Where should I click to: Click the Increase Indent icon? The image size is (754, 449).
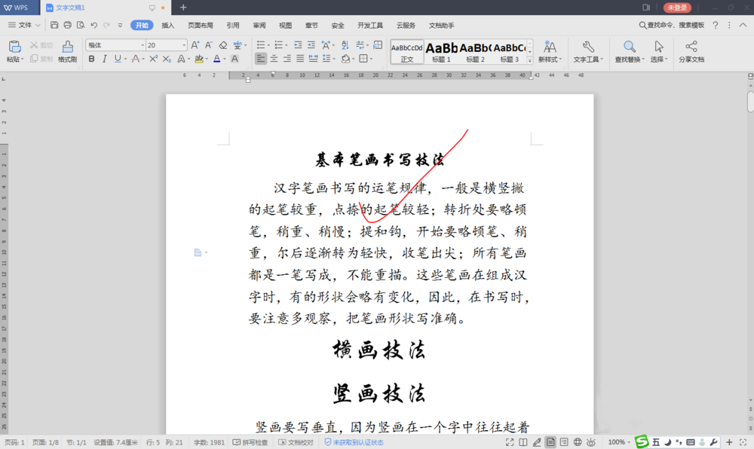(311, 45)
